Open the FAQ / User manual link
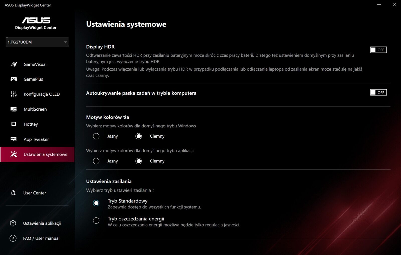Image resolution: width=401 pixels, height=255 pixels. pyautogui.click(x=41, y=238)
